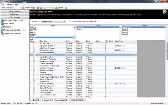Click the Transfer Songs toolbar button

pos(28,8)
